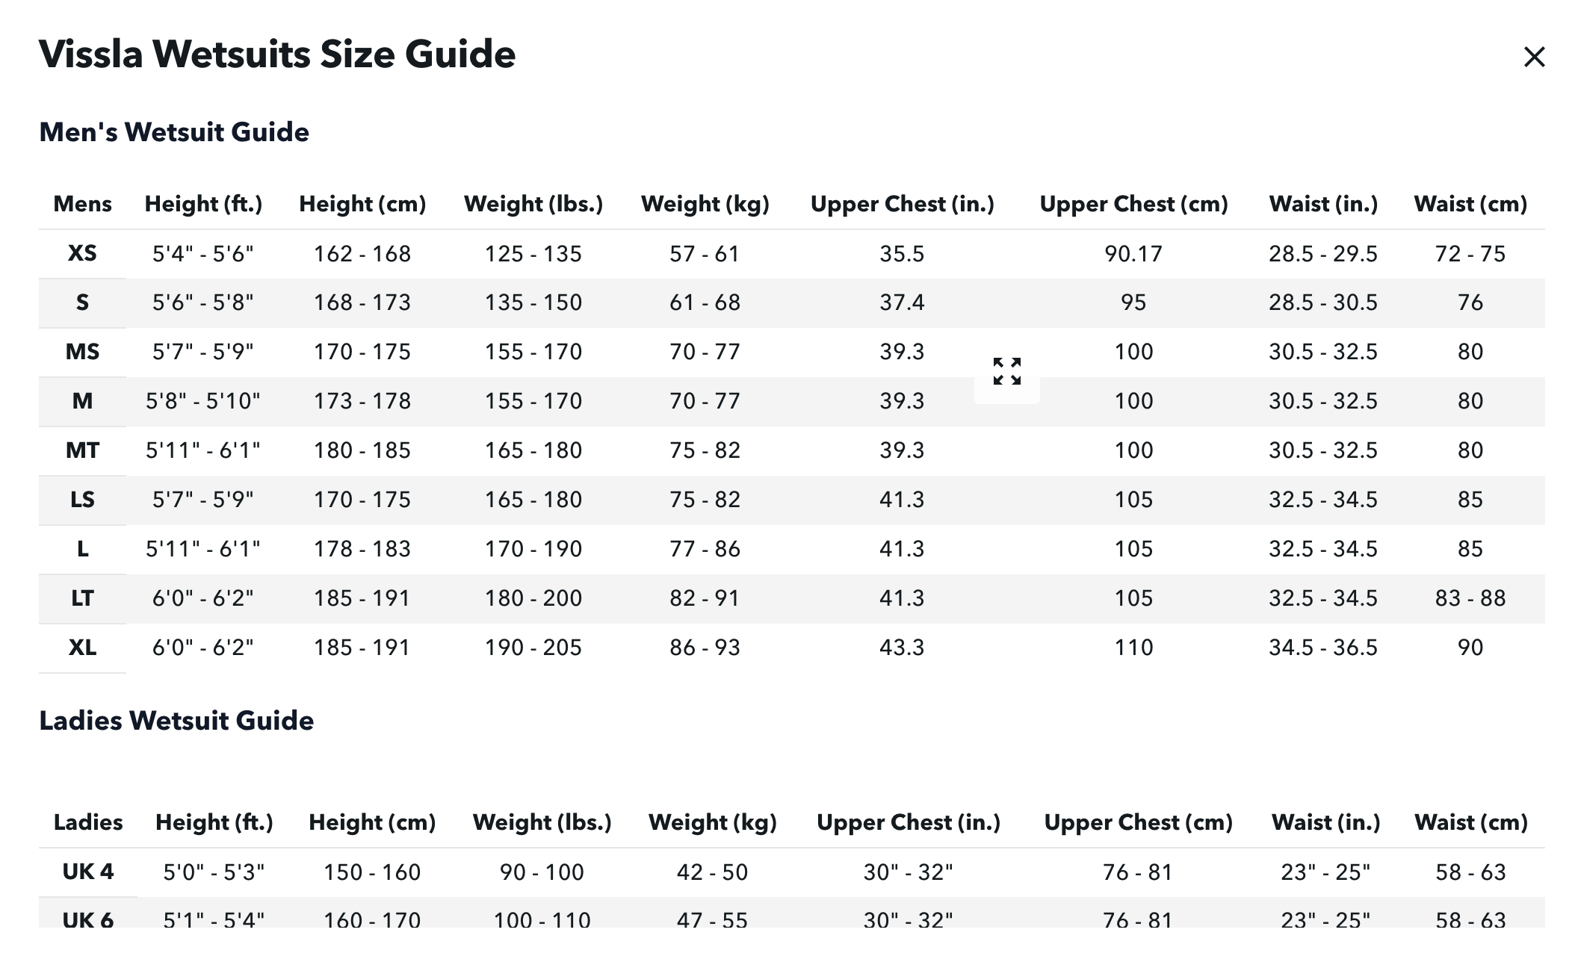The height and width of the screenshot is (965, 1578).
Task: Click the UK 4 ladies size label
Action: pyautogui.click(x=88, y=872)
